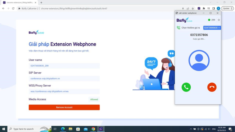The width and height of the screenshot is (235, 132).
Task: Click the green status indicator next to 299
Action: coord(209,20)
